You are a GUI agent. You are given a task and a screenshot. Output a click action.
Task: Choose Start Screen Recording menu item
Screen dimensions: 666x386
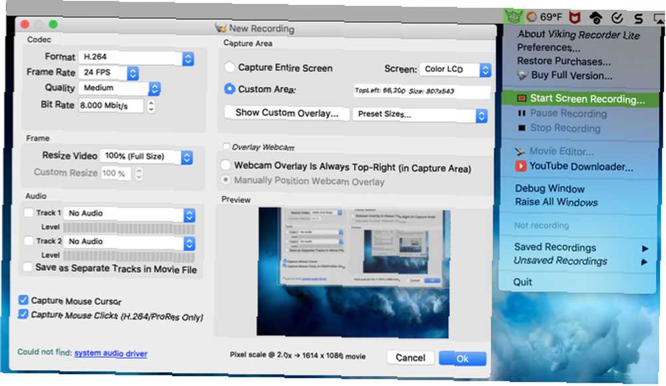click(580, 99)
